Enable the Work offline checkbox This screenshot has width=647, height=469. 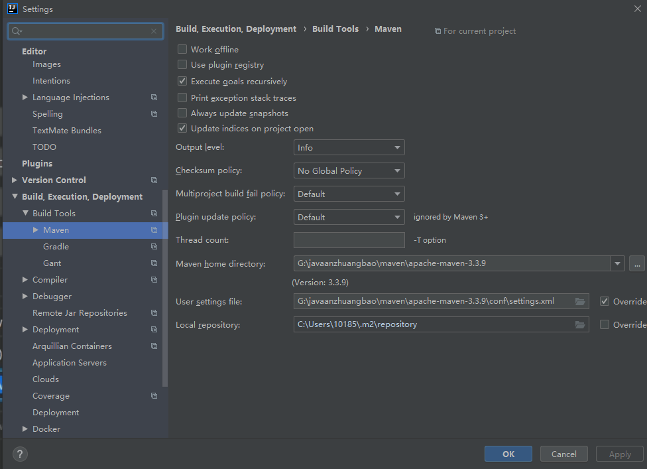tap(182, 50)
